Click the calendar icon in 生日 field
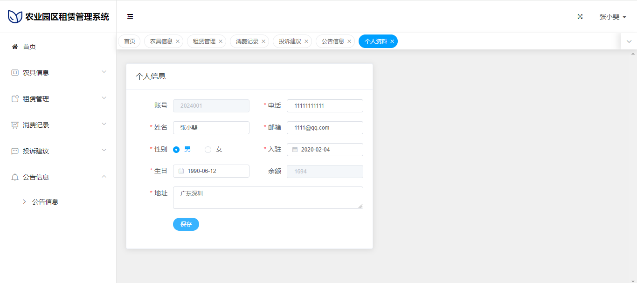Screen dimensions: 637x283 tap(181, 171)
